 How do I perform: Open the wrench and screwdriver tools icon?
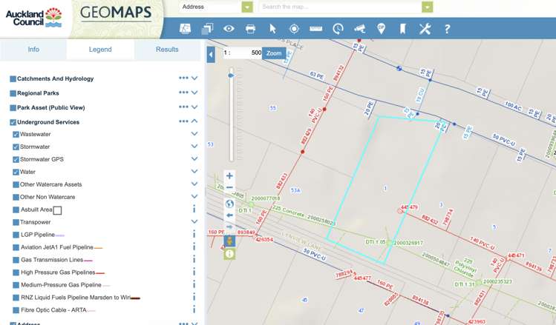click(x=425, y=29)
